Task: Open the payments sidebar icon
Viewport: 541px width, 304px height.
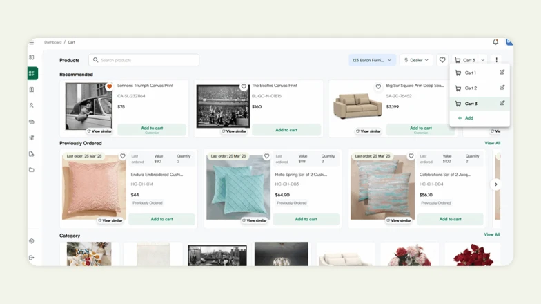Action: (x=32, y=122)
